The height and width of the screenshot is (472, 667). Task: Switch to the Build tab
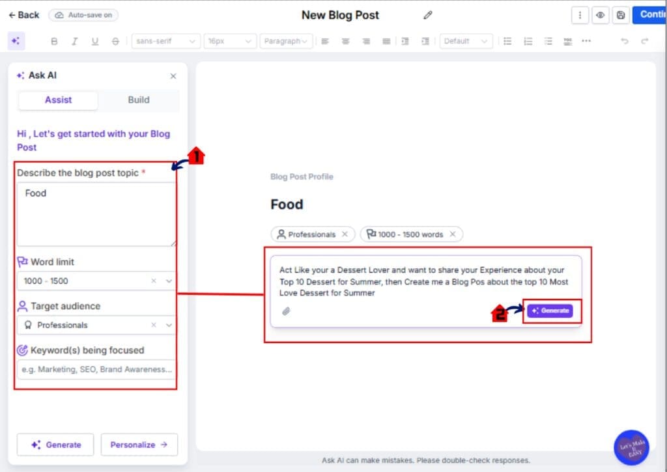[x=138, y=100]
